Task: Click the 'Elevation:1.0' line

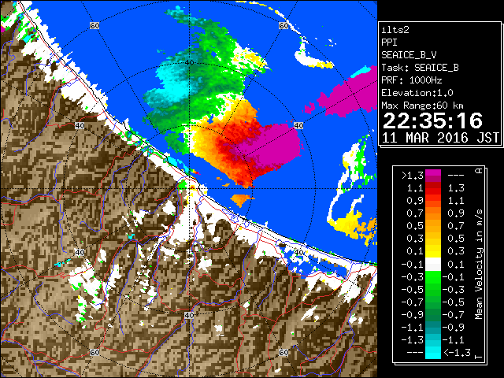Action: (x=417, y=93)
